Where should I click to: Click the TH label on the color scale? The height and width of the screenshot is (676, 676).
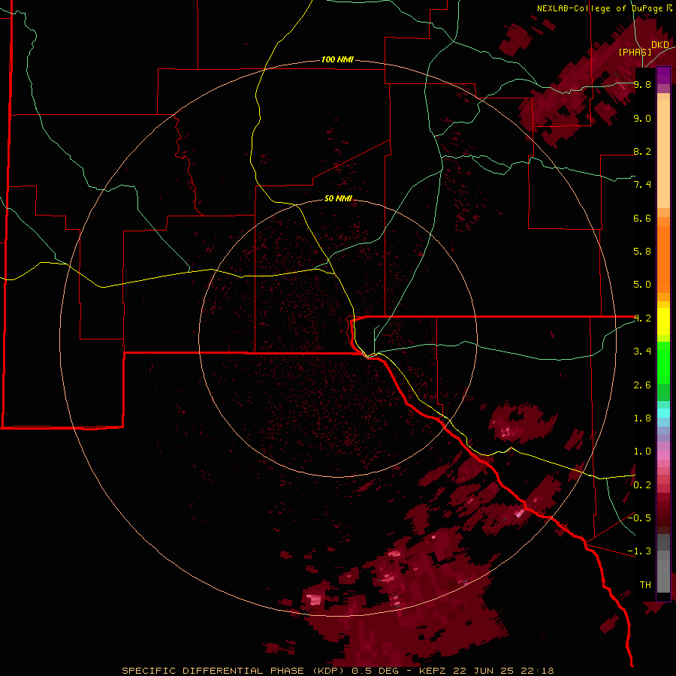coord(645,585)
